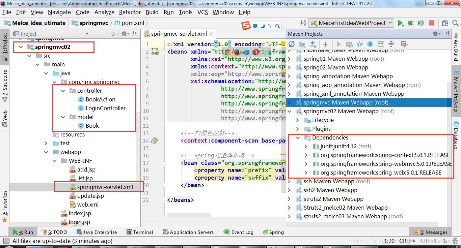
Task: Collapse the WEB-INF folder
Action: point(55,161)
